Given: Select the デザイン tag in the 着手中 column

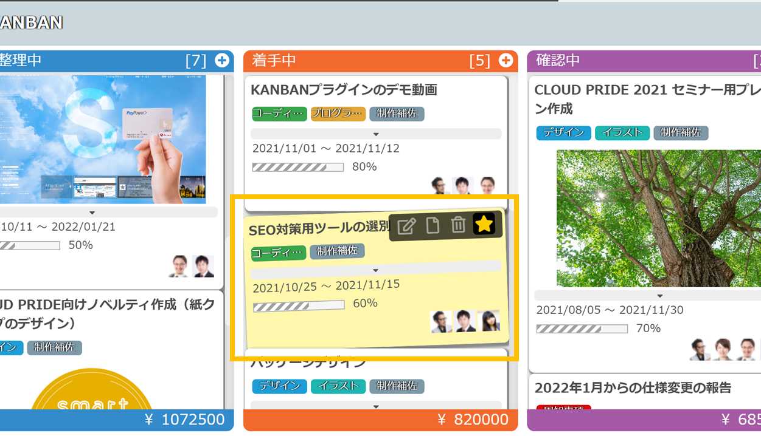Looking at the screenshot, I should (x=280, y=386).
